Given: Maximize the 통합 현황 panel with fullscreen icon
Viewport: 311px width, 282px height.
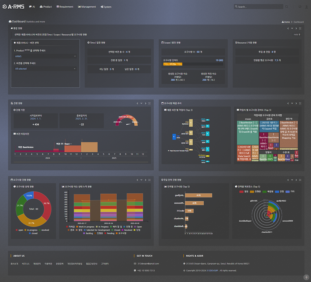Looking at the screenshot, I should coord(300,28).
